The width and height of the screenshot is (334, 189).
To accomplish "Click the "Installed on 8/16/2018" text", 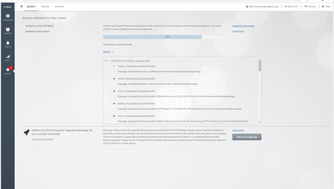I will pos(37,31).
